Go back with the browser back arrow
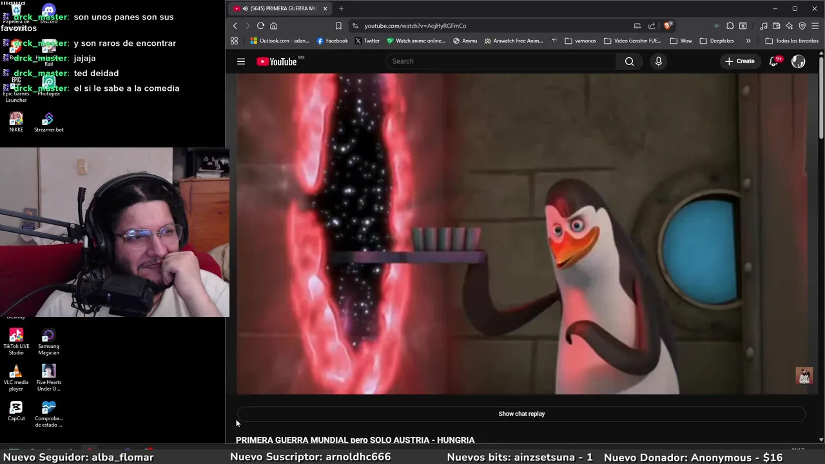825x464 pixels. point(235,26)
